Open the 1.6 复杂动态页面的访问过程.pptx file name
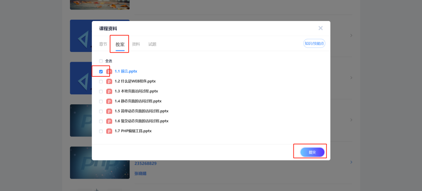 click(141, 121)
